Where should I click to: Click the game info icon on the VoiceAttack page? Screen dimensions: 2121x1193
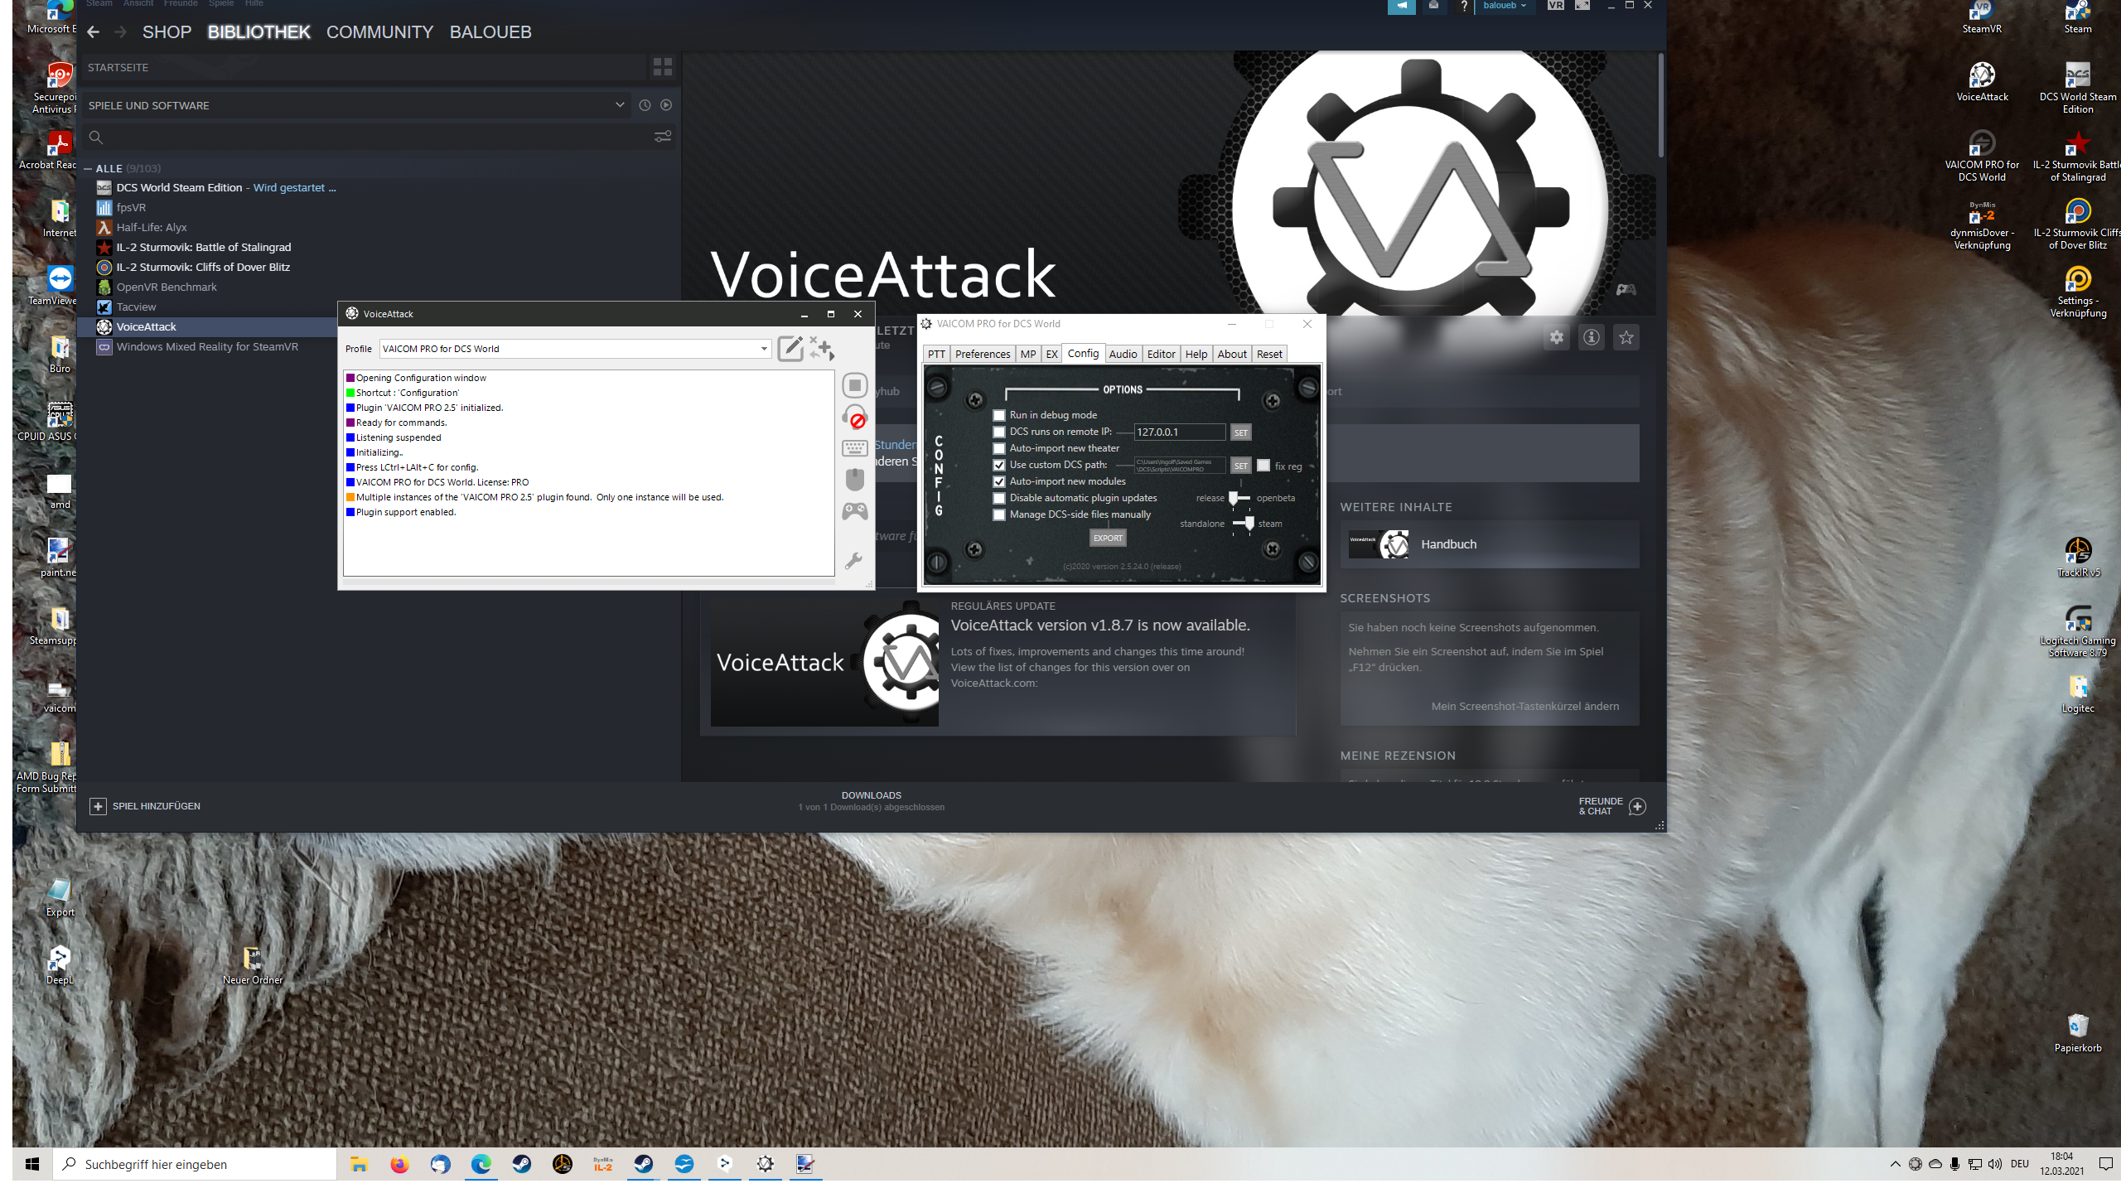pos(1592,337)
